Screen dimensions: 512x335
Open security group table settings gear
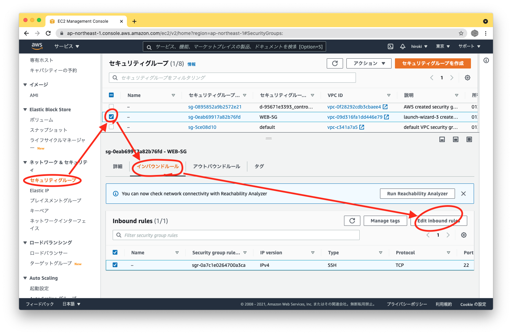(x=468, y=78)
